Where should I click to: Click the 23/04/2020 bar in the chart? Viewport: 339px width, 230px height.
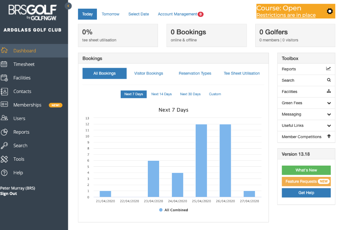point(153,179)
